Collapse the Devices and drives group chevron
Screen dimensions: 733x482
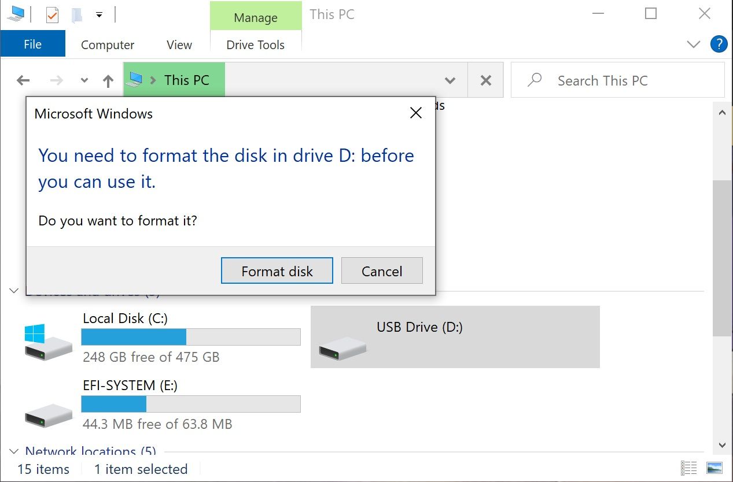[x=14, y=290]
